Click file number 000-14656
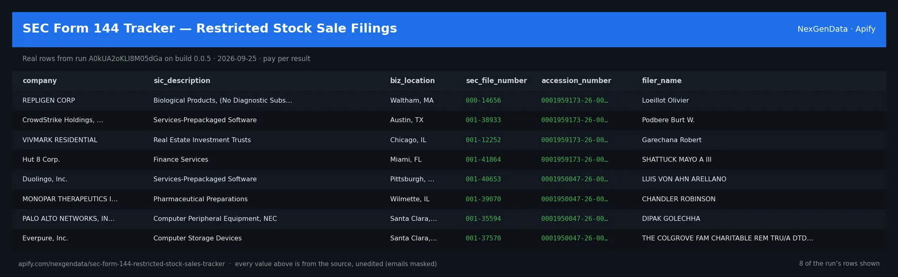Screen dimensions: 898x277 click(483, 101)
